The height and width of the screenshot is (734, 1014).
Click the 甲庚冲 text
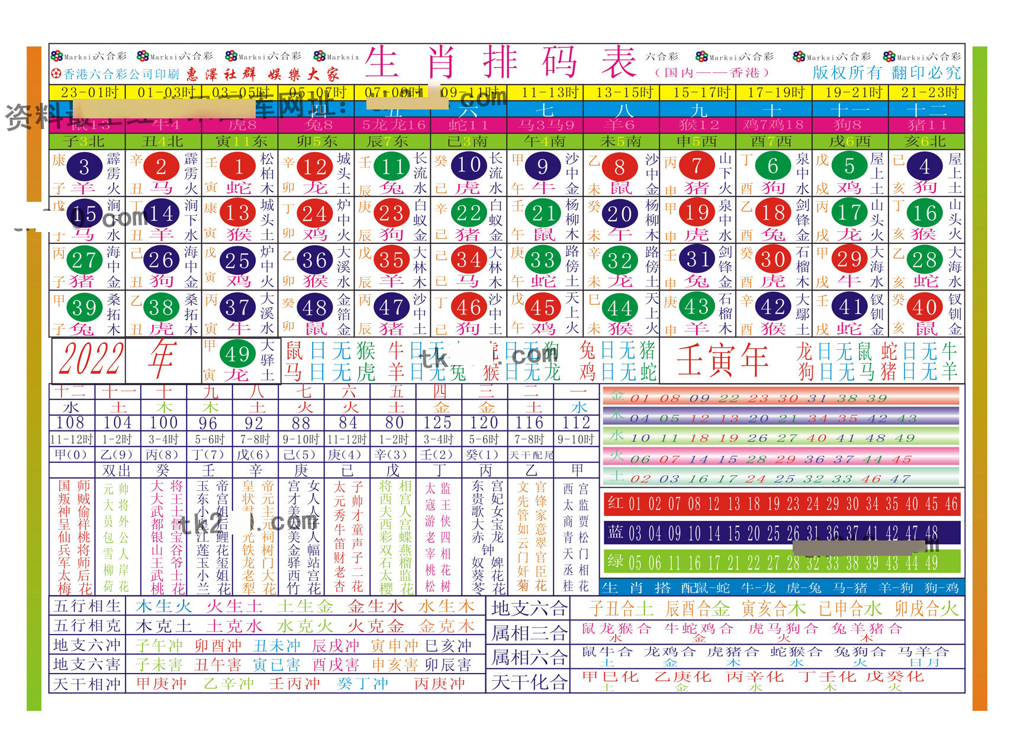162,684
